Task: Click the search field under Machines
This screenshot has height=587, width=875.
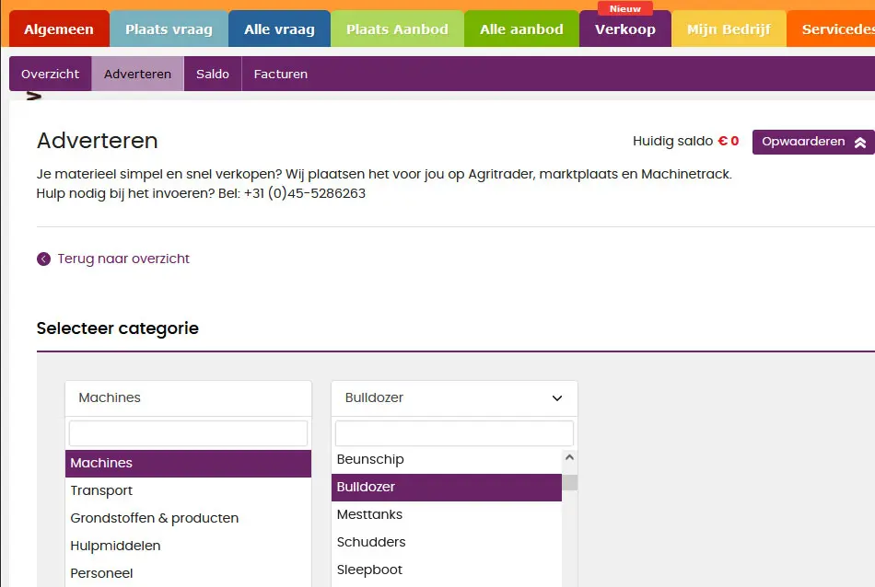Action: click(x=188, y=433)
